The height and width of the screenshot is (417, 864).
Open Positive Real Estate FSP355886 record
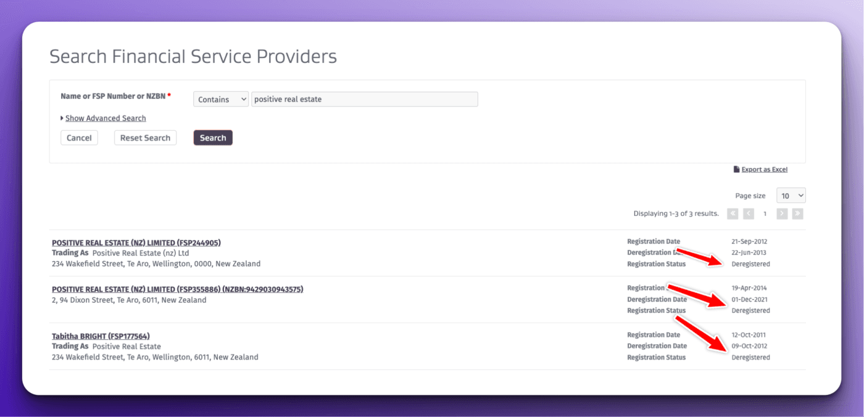(177, 289)
